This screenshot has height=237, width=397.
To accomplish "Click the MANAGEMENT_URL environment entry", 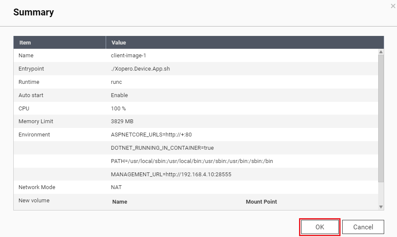I will (171, 175).
